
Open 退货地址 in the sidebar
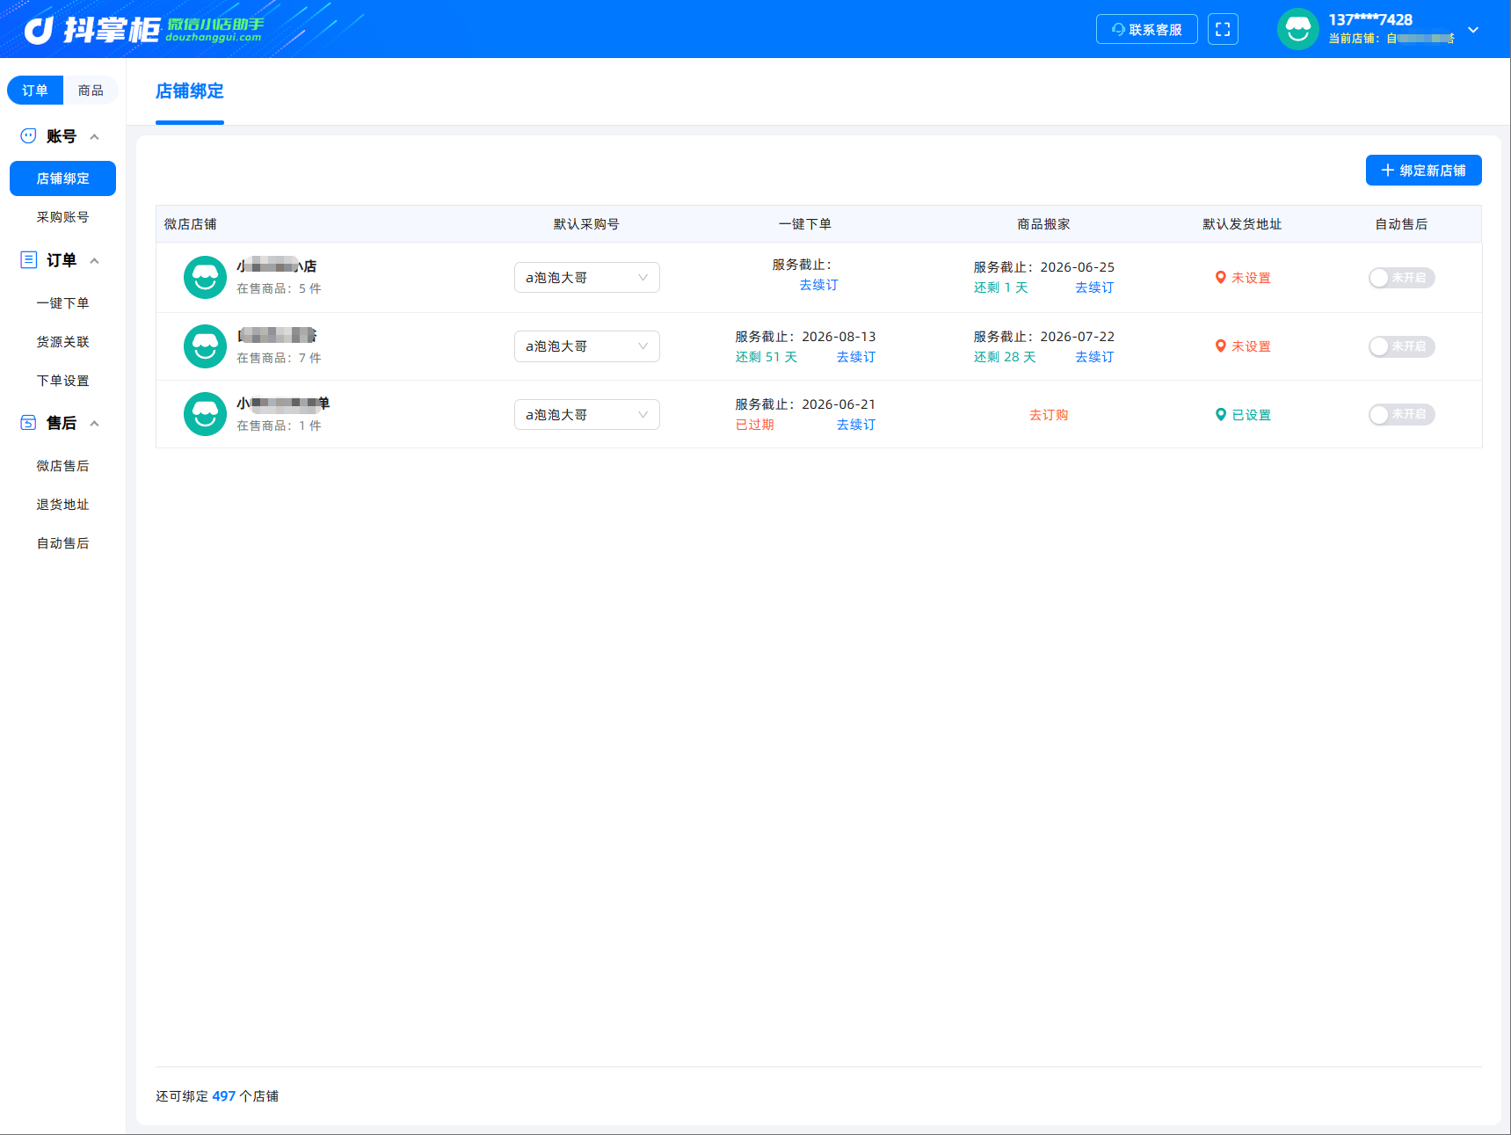tap(62, 505)
